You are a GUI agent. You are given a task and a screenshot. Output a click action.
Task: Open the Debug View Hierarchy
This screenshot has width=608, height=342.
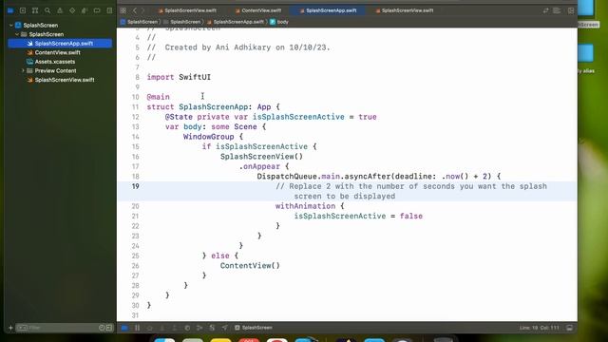(187, 328)
